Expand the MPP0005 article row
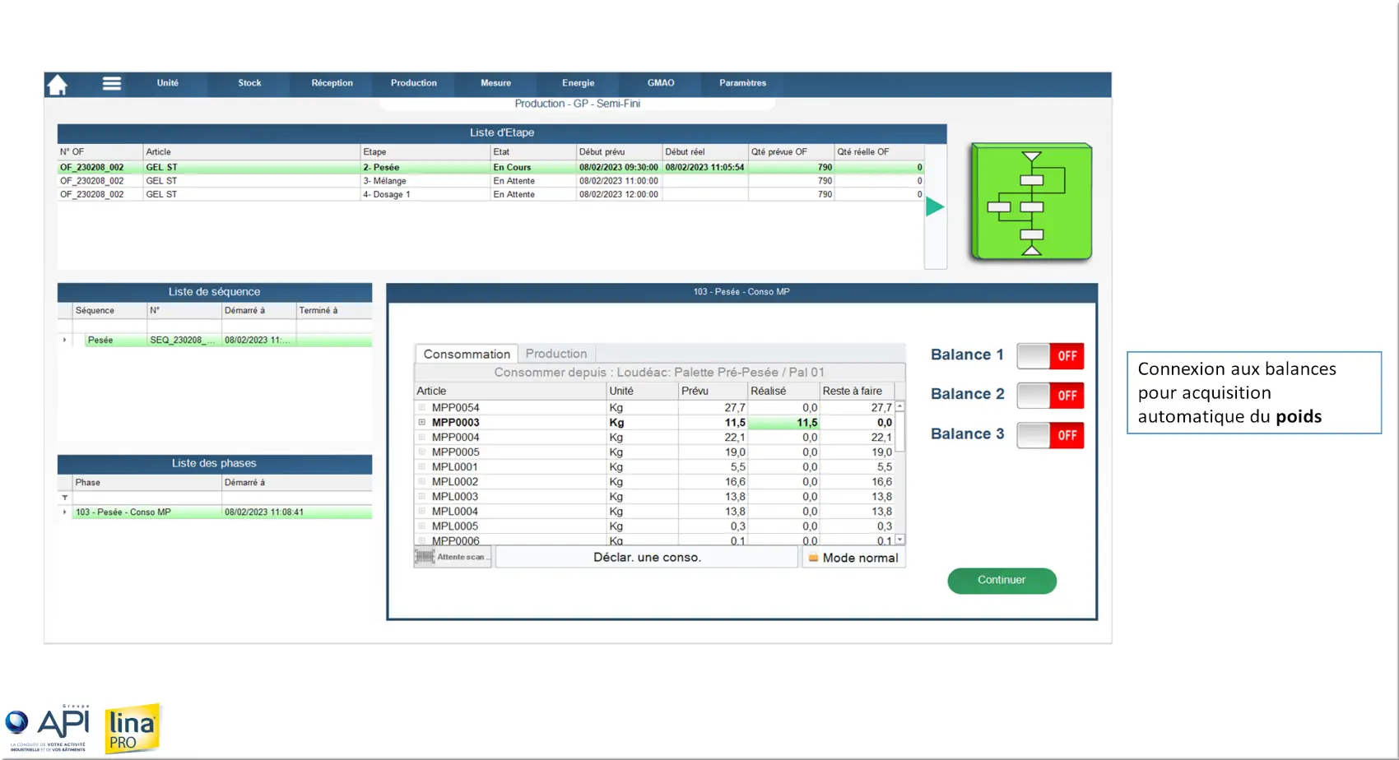The image size is (1399, 760). click(422, 452)
